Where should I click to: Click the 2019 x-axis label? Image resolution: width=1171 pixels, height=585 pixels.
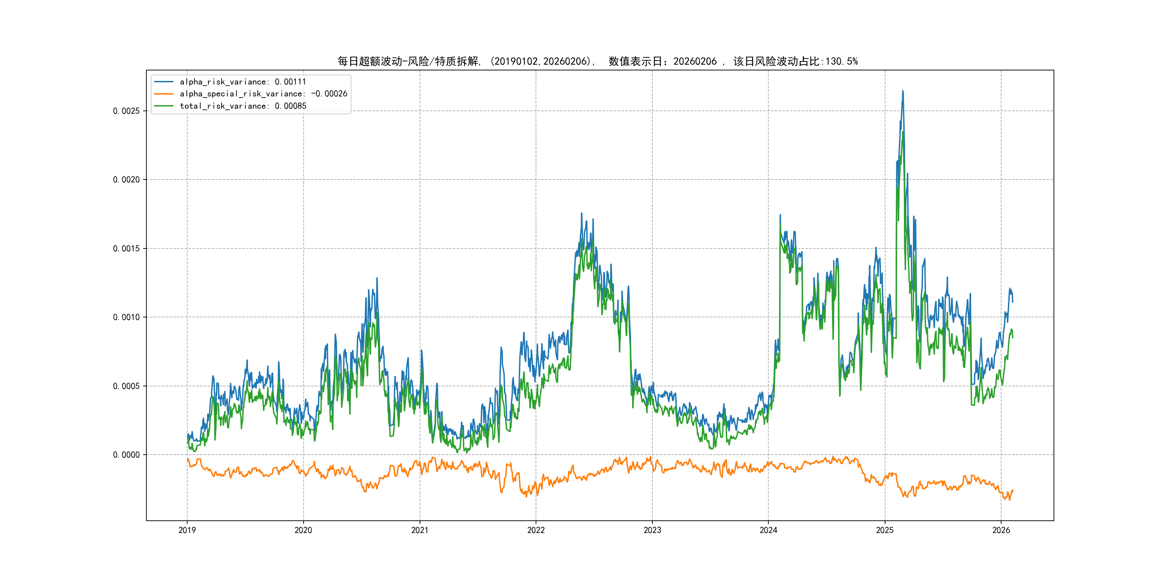tap(187, 530)
